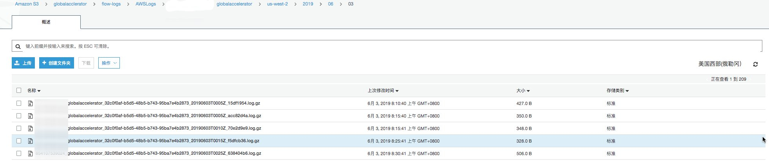
Task: Open the AWSLogs breadcrumb folder
Action: pyautogui.click(x=146, y=4)
